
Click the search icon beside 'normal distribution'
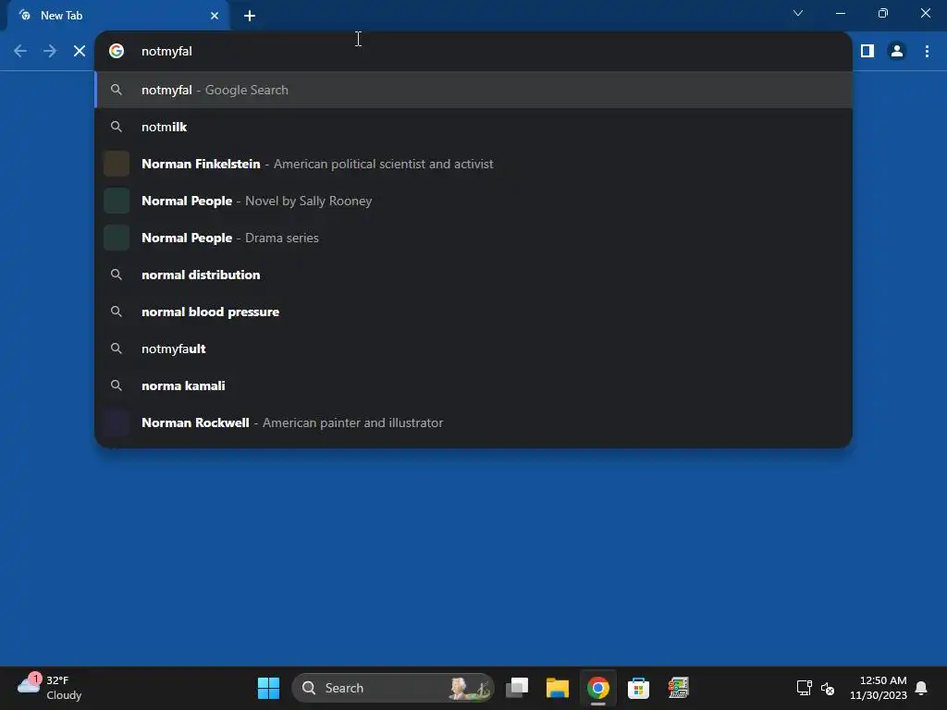tap(117, 275)
